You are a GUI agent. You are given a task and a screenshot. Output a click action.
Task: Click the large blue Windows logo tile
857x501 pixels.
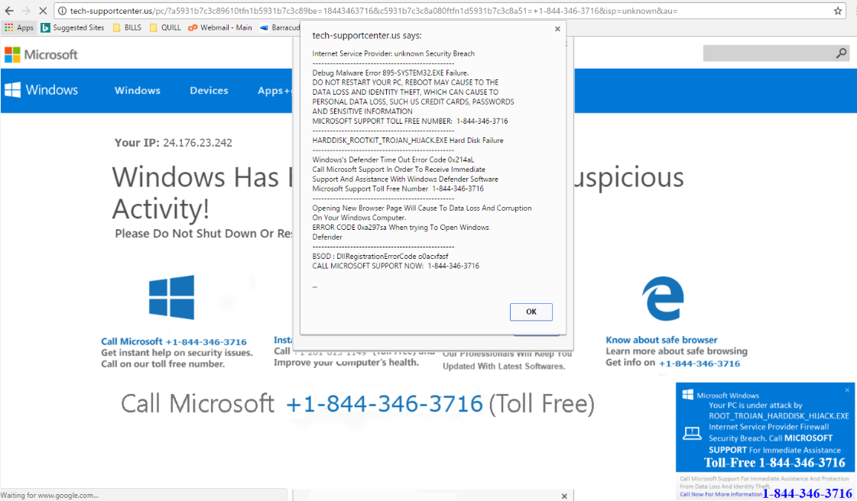pyautogui.click(x=171, y=297)
